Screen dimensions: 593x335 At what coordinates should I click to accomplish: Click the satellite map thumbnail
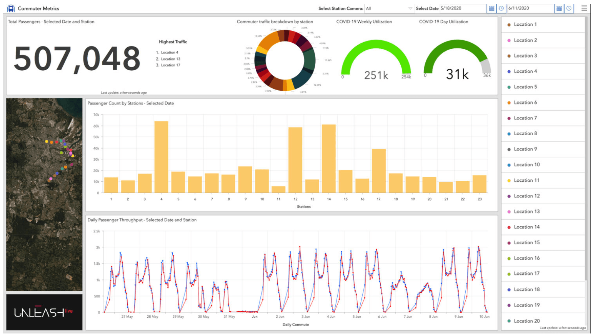(44, 194)
